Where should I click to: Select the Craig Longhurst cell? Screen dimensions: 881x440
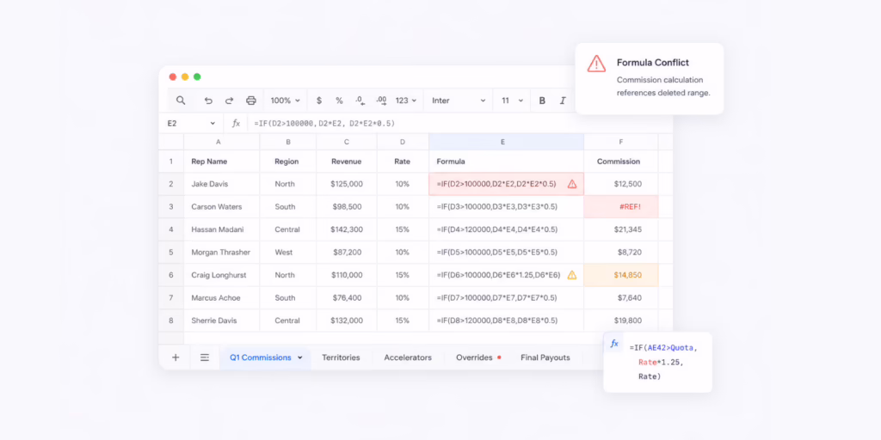tap(221, 275)
